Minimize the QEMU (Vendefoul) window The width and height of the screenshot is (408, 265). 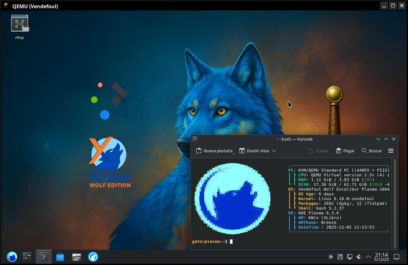[384, 5]
